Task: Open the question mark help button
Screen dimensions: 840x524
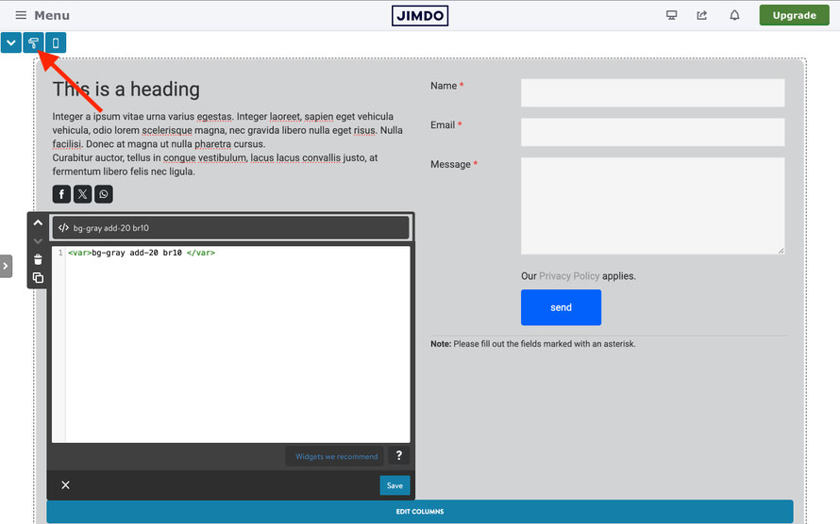Action: tap(398, 455)
